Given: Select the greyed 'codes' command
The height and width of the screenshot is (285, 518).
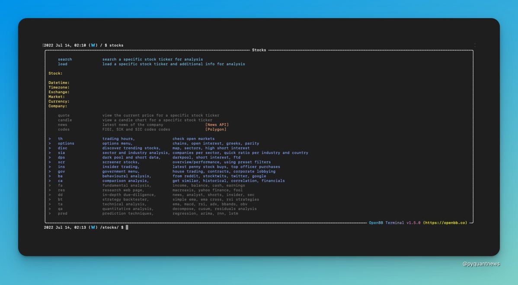Looking at the screenshot, I should (64, 129).
